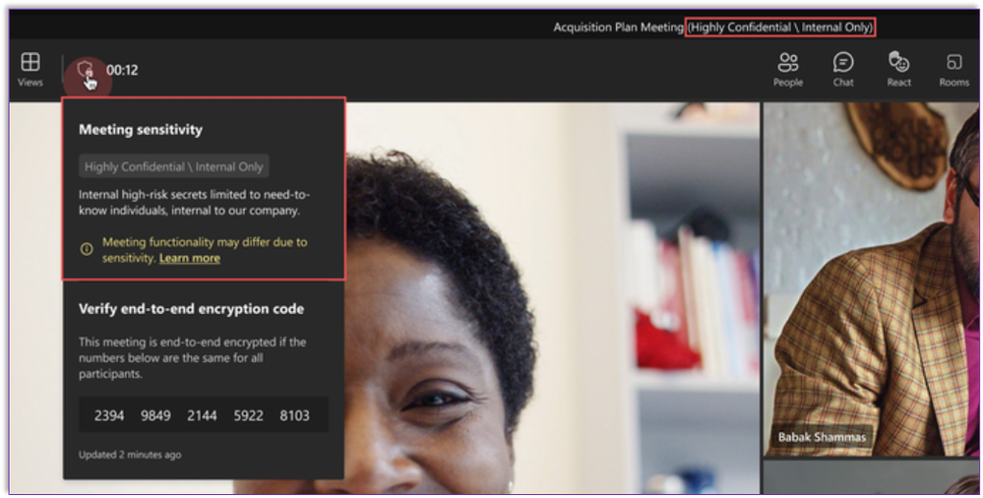Open the People participants panel

pyautogui.click(x=788, y=69)
